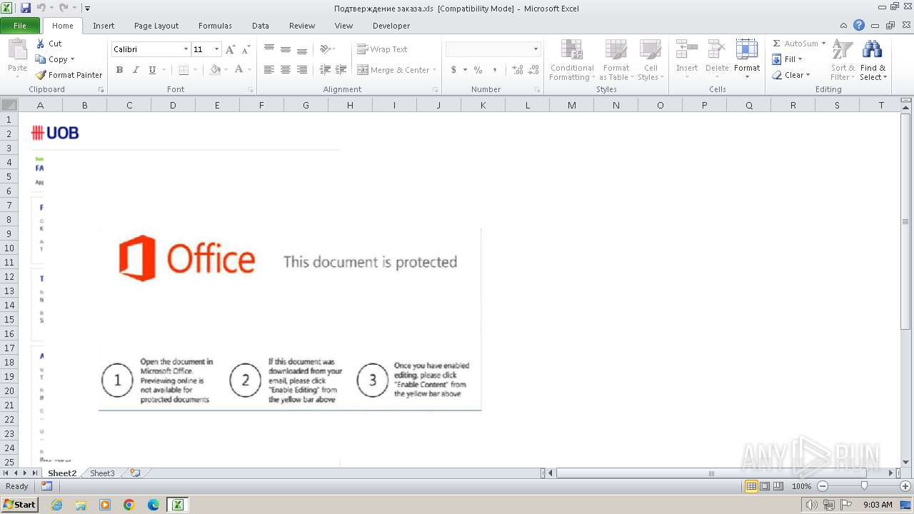Switch to the Developer tab
914x514 pixels.
tap(391, 26)
